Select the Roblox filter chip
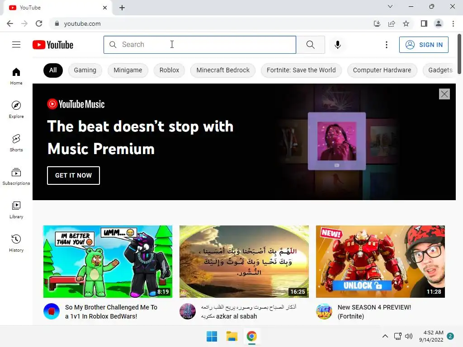Screen dimensions: 463x347 tap(169, 70)
